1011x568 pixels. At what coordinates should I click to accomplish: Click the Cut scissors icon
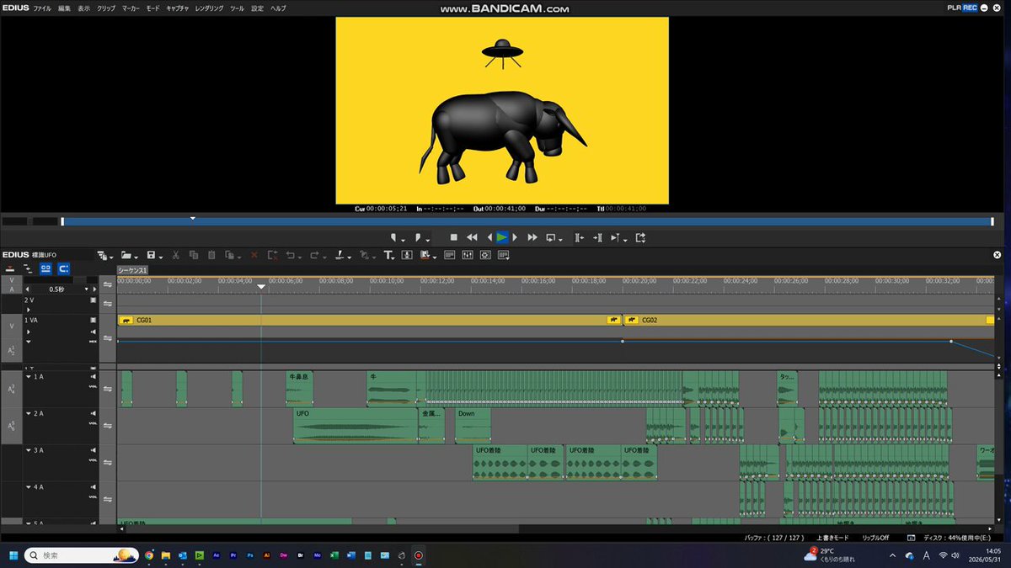click(x=176, y=255)
